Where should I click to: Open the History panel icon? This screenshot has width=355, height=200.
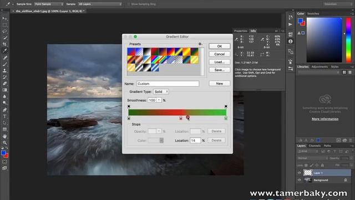(291, 17)
